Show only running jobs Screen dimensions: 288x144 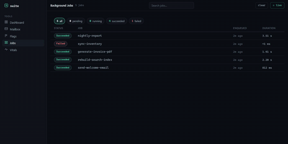96,21
